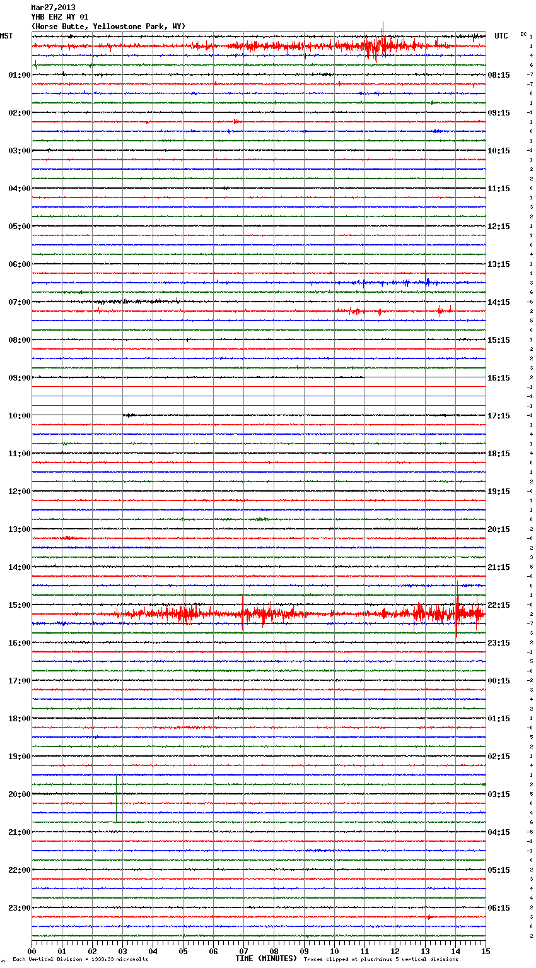The height and width of the screenshot is (968, 536).
Task: Click the DC column header
Action: 523,34
